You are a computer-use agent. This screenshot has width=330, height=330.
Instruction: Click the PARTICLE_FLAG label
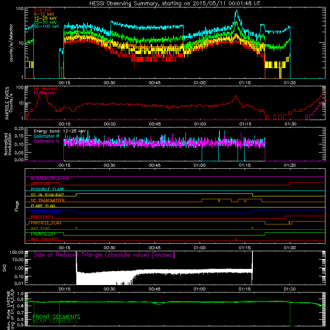pos(46,223)
